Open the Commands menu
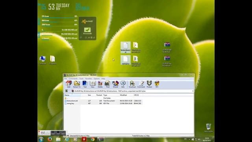 coord(73,78)
